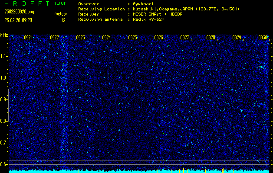Click the cyan signal level bar at bottom
This screenshot has height=173, width=273.
click(x=139, y=171)
